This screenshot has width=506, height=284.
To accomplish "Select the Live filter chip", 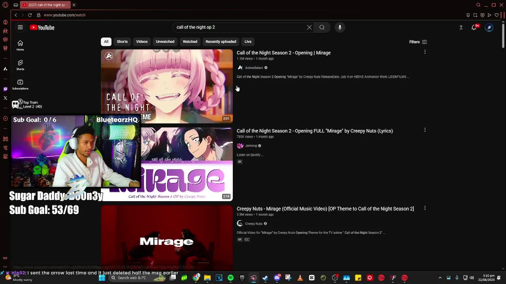I will click(248, 41).
